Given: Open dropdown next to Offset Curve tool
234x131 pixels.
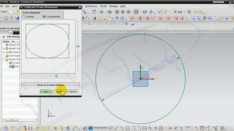Looking at the screenshot, I should coord(165,128).
